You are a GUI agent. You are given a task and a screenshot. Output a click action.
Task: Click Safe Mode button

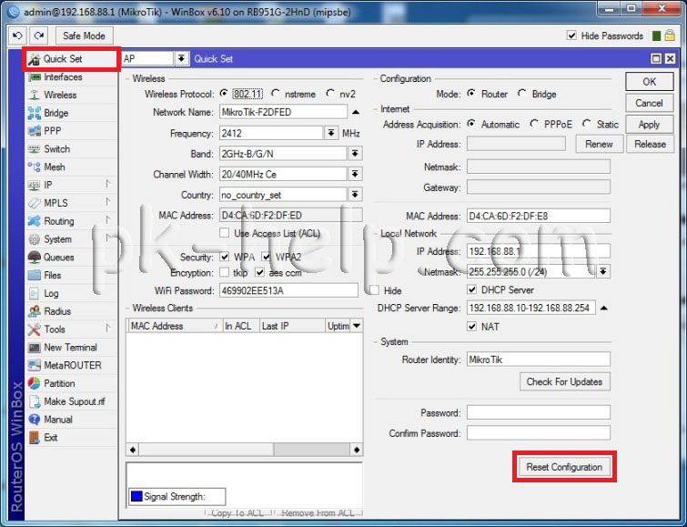click(84, 35)
